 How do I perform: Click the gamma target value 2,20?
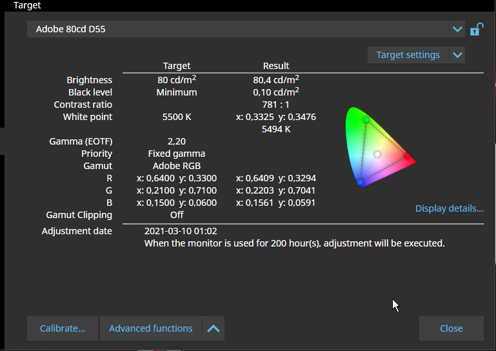[177, 141]
